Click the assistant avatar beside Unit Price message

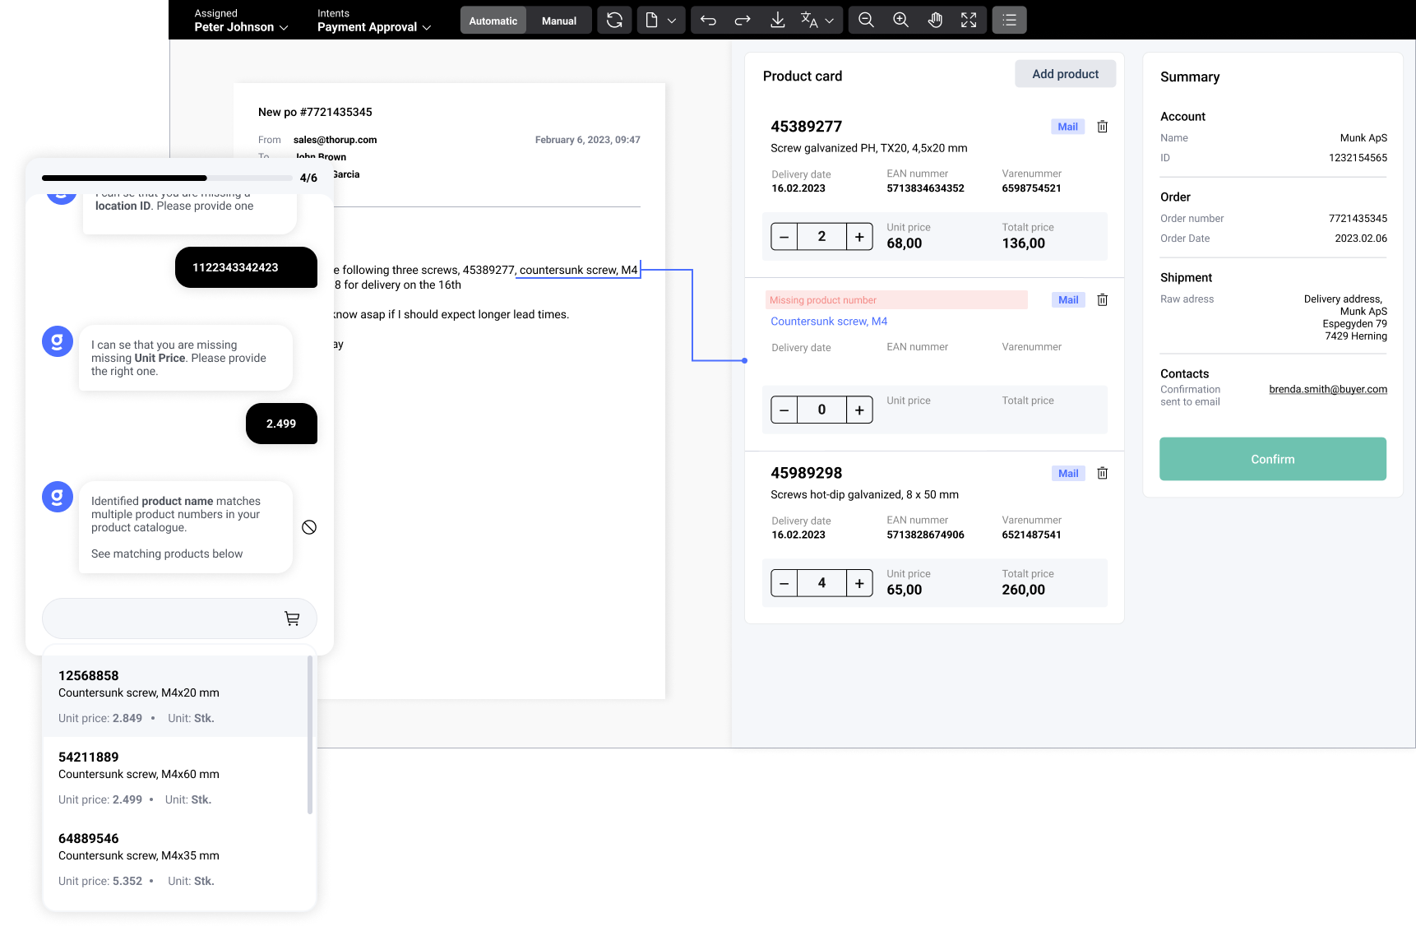[58, 341]
